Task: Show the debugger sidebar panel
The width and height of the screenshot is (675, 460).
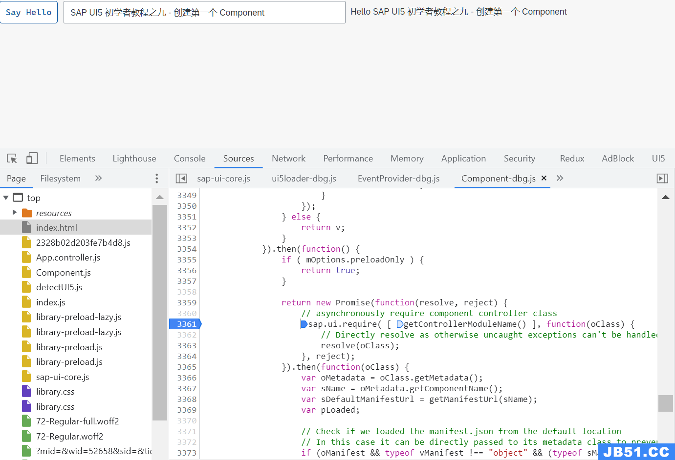Action: coord(662,178)
